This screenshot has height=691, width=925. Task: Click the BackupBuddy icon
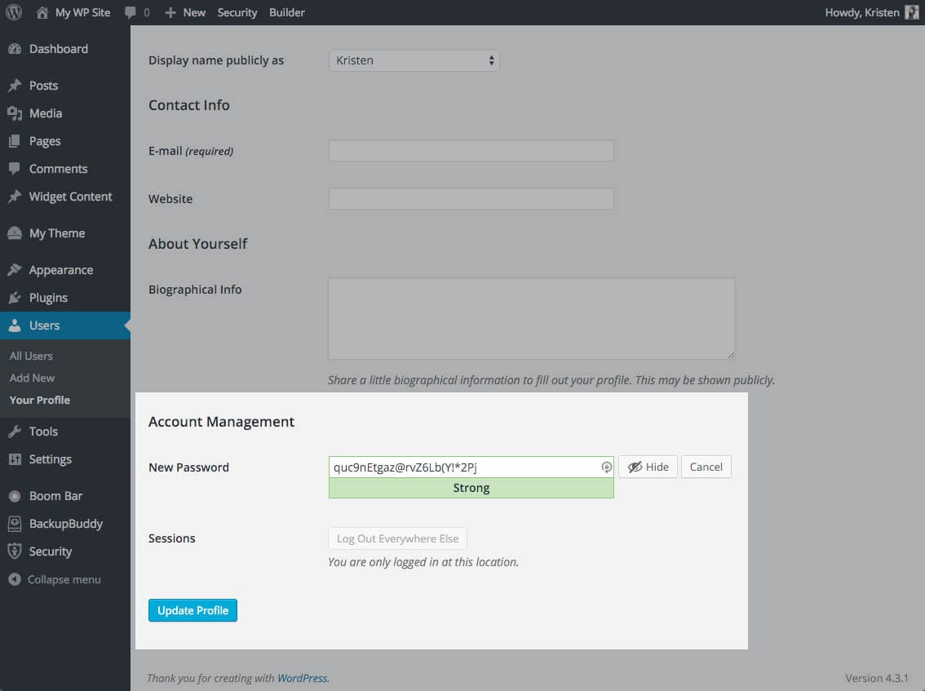(15, 524)
